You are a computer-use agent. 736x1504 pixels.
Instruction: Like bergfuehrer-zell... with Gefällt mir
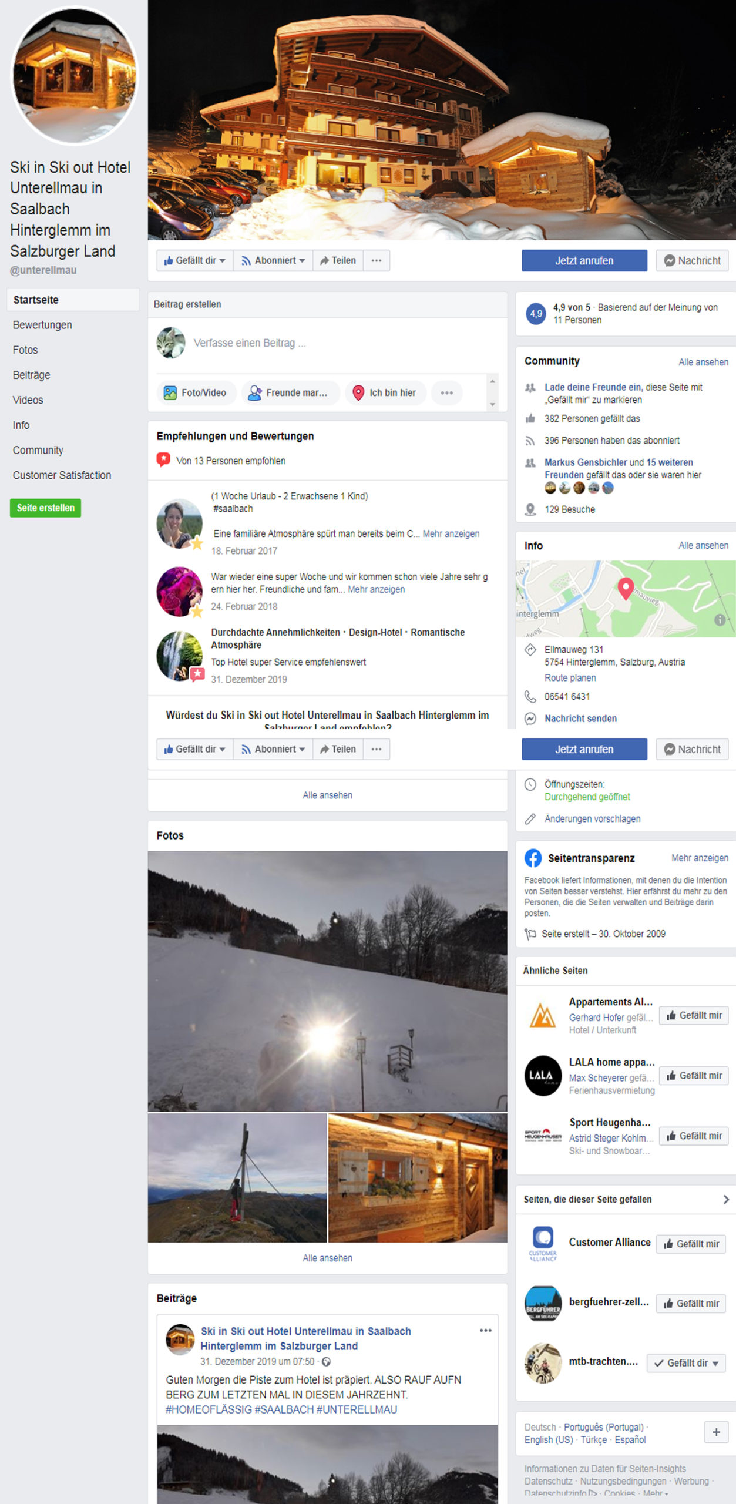click(691, 1303)
